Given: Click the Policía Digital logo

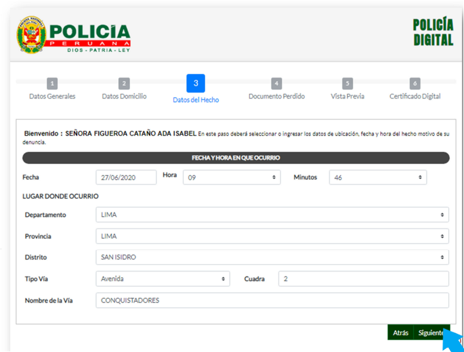Looking at the screenshot, I should [433, 32].
